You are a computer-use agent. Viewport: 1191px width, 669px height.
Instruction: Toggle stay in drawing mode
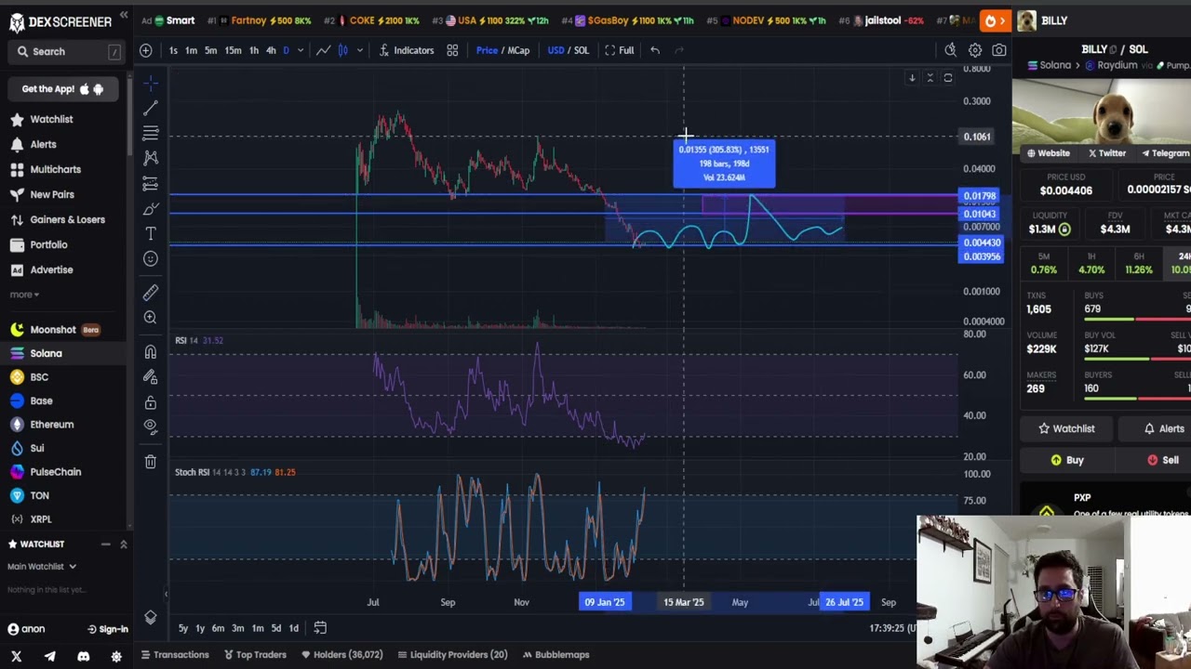151,377
